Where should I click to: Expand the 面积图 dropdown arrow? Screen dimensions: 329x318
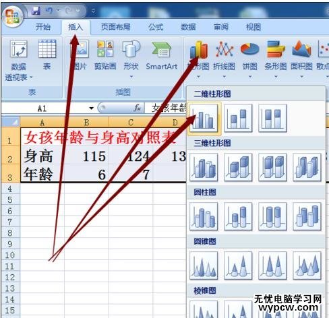[x=301, y=77]
